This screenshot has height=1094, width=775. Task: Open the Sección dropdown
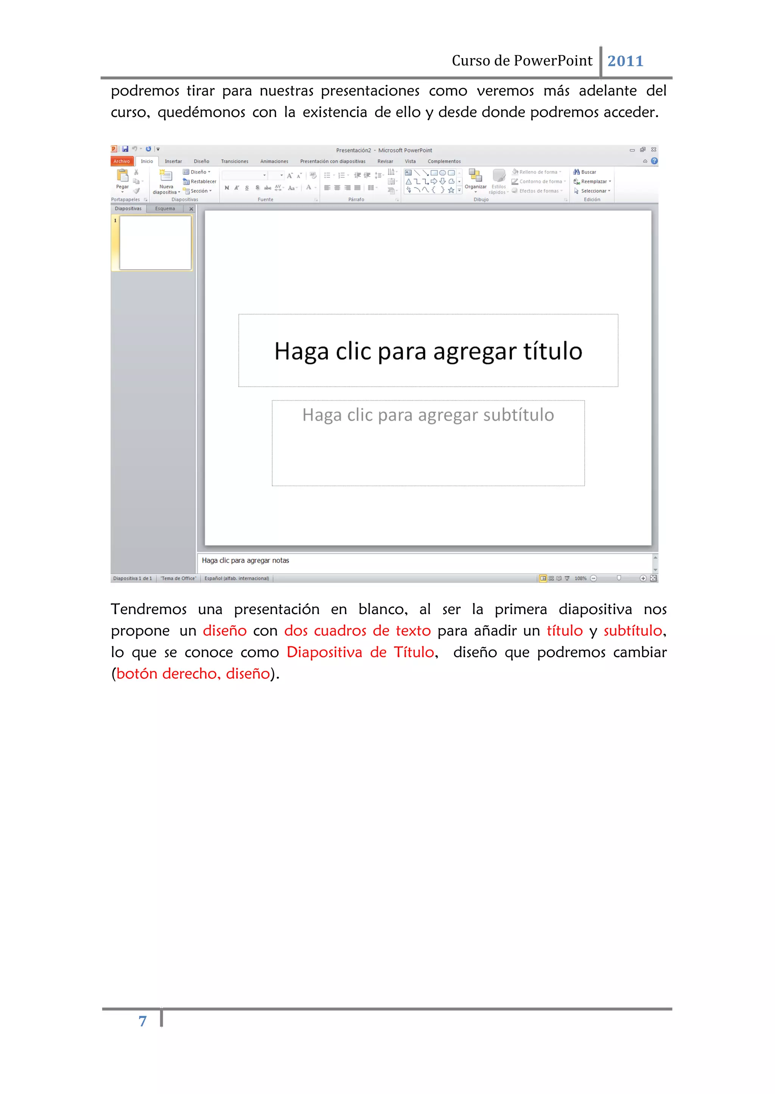198,191
